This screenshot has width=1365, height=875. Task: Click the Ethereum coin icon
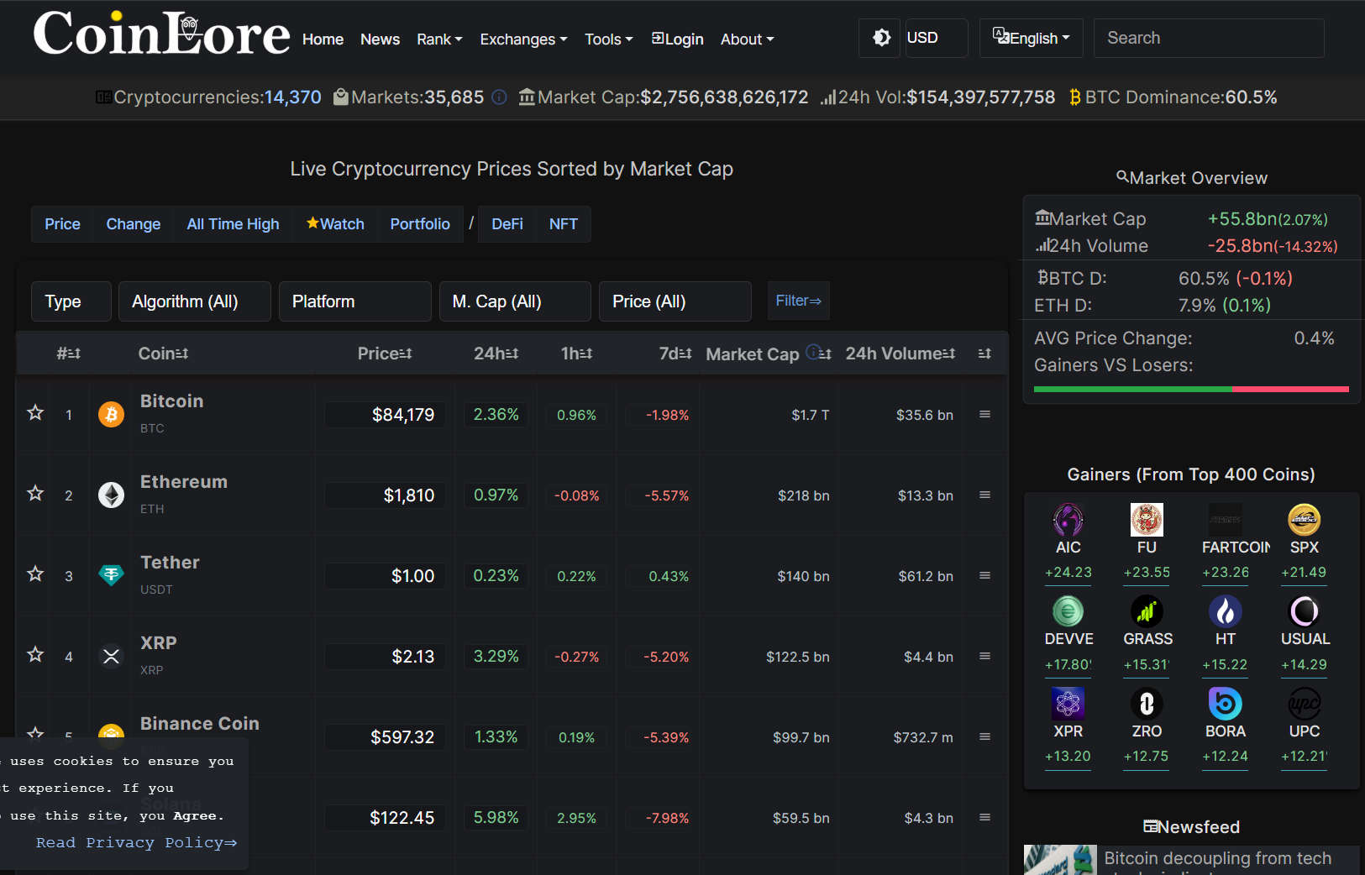coord(111,495)
